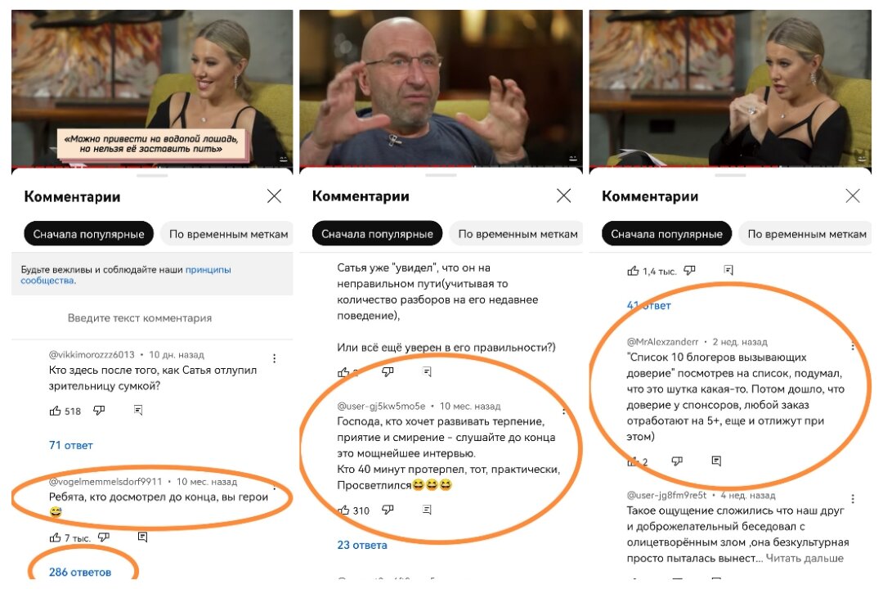
Task: Expand 23 ответа replies
Action: pos(362,545)
